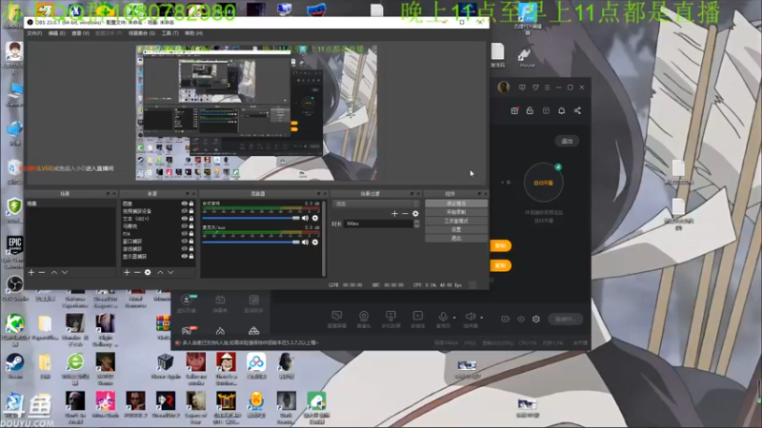762x428 pixels.
Task: Open 麦克风/Aux audio settings gear
Action: click(x=315, y=243)
